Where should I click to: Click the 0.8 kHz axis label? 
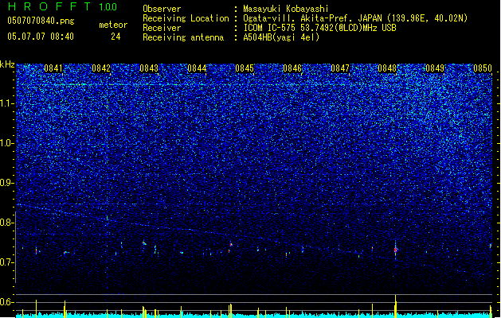[7, 223]
